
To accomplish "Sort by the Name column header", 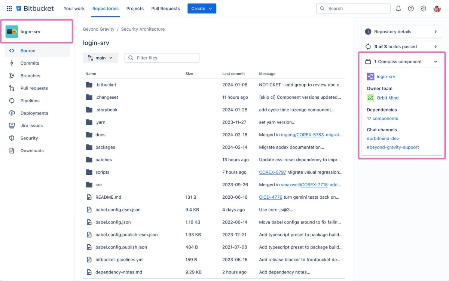I will [91, 74].
